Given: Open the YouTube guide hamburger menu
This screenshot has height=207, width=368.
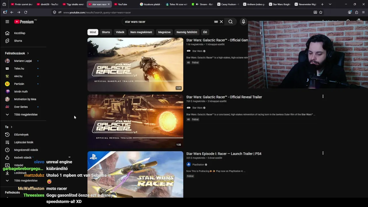Looking at the screenshot, I should tap(7, 22).
